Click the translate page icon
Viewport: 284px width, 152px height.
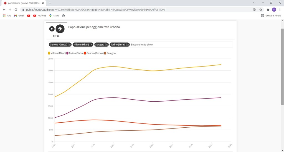coord(255,10)
